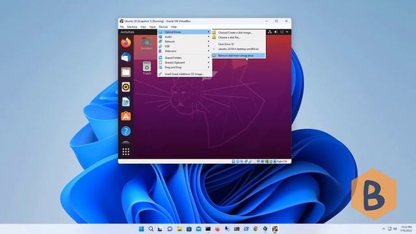Click Remove disk from virtual drive
This screenshot has height=234, width=416.
(x=239, y=56)
